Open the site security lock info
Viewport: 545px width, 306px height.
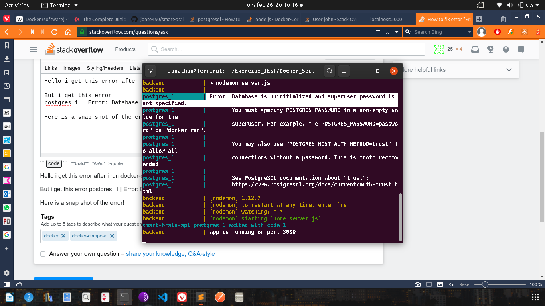[82, 32]
